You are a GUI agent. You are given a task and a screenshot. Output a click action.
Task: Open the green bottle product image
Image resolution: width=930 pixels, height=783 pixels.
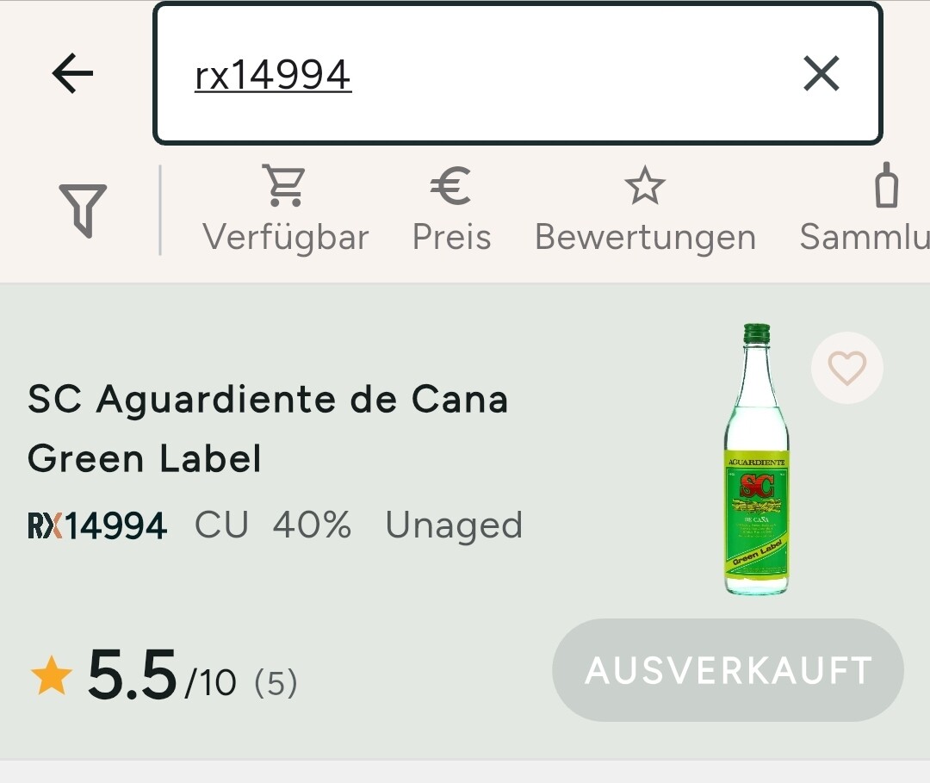(x=756, y=459)
